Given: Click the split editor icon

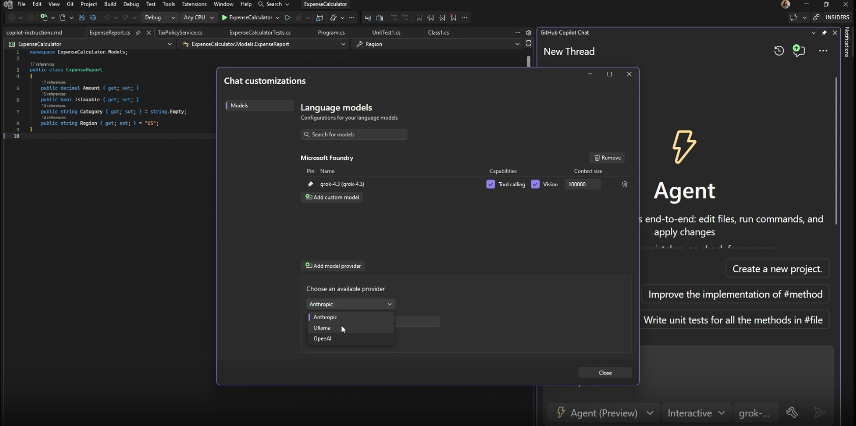Looking at the screenshot, I should (x=529, y=44).
